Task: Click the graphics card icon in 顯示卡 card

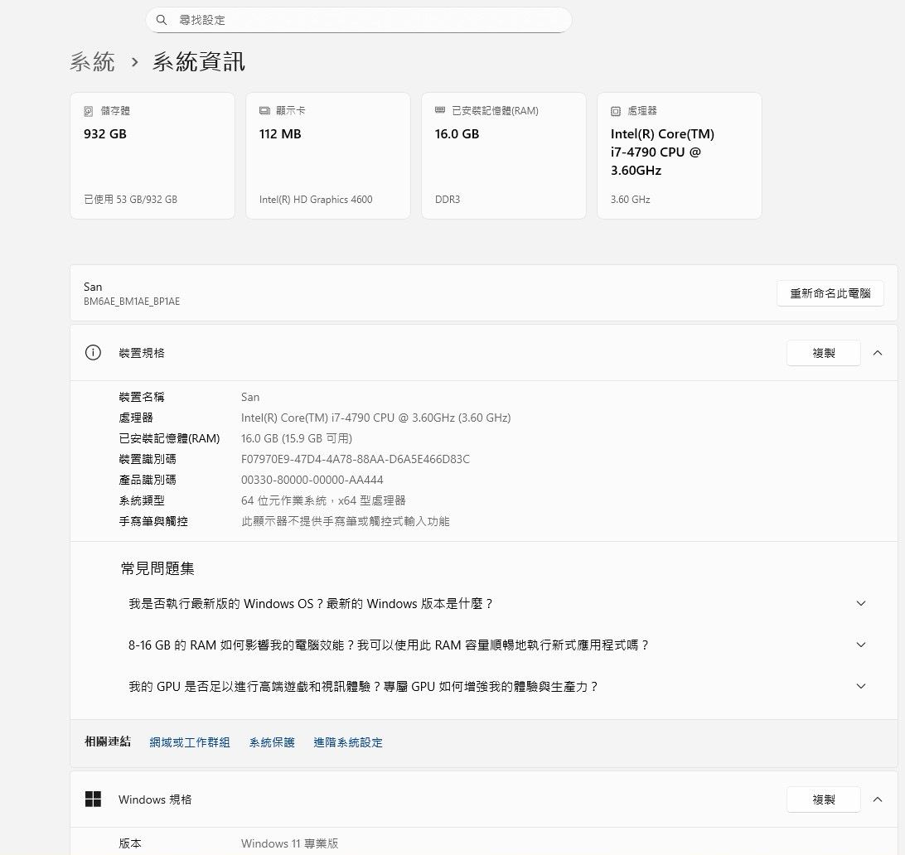Action: [x=264, y=111]
